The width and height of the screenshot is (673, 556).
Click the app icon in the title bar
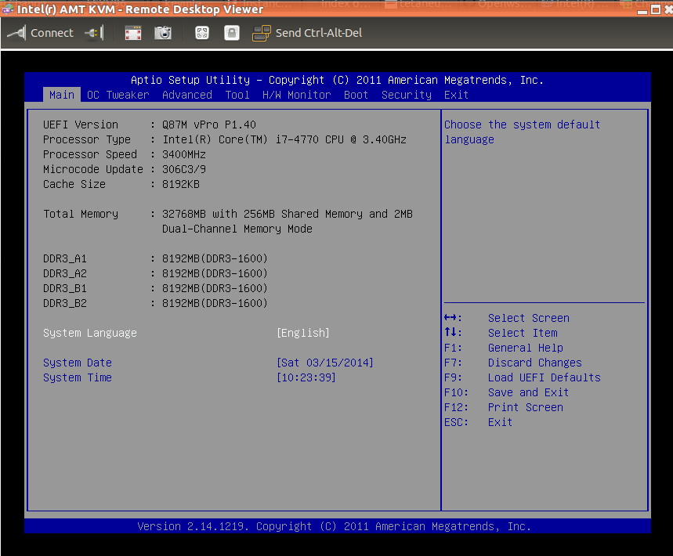7,9
